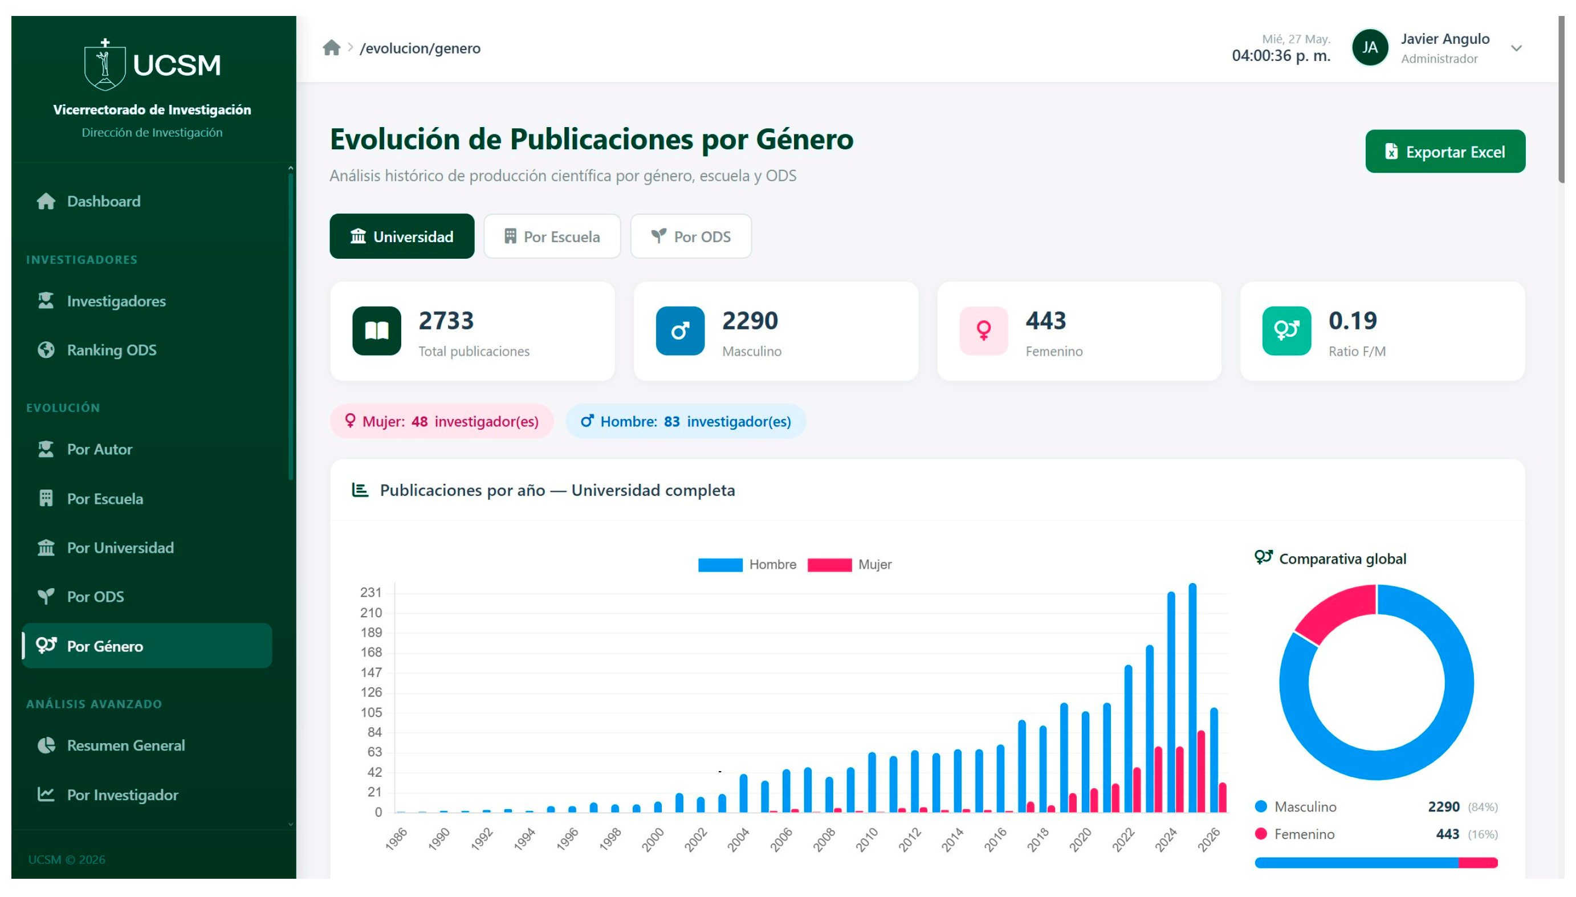Click the Por Investigador line chart icon

coord(46,794)
